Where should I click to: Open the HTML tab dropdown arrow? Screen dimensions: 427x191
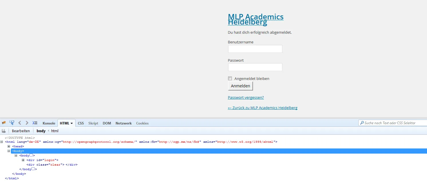coord(72,123)
